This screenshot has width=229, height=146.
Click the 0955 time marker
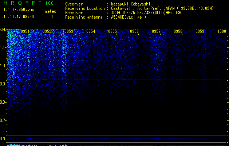coord(112,31)
